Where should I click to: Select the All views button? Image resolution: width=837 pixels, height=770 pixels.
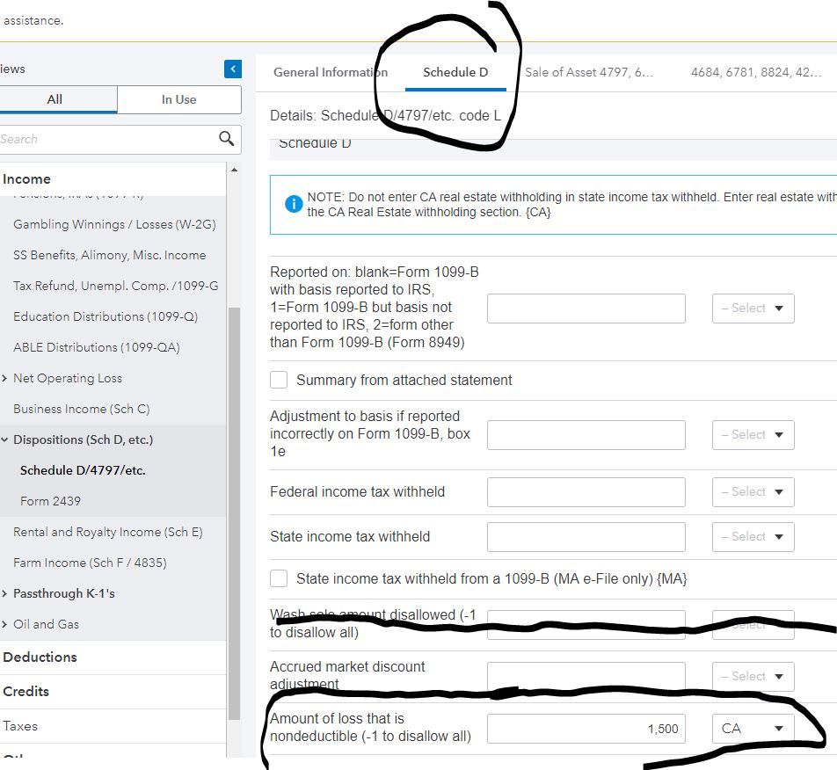pyautogui.click(x=55, y=99)
